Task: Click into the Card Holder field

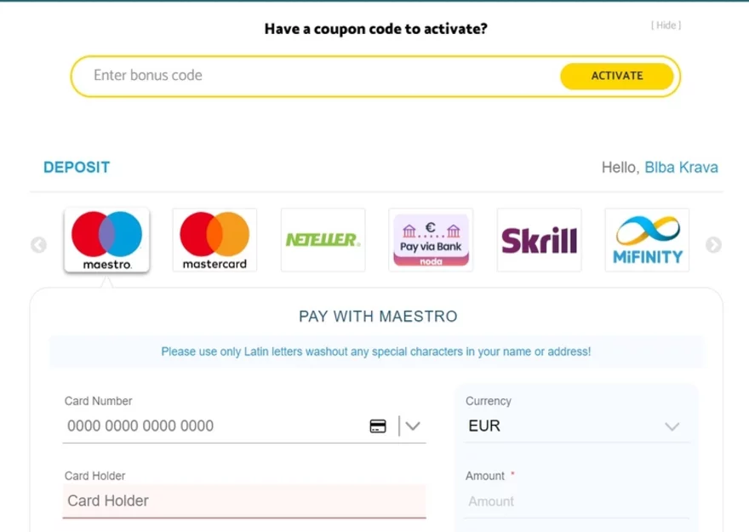Action: click(243, 501)
